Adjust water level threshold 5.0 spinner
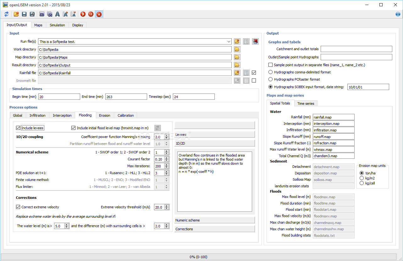This screenshot has height=261, width=403. [x=62, y=226]
